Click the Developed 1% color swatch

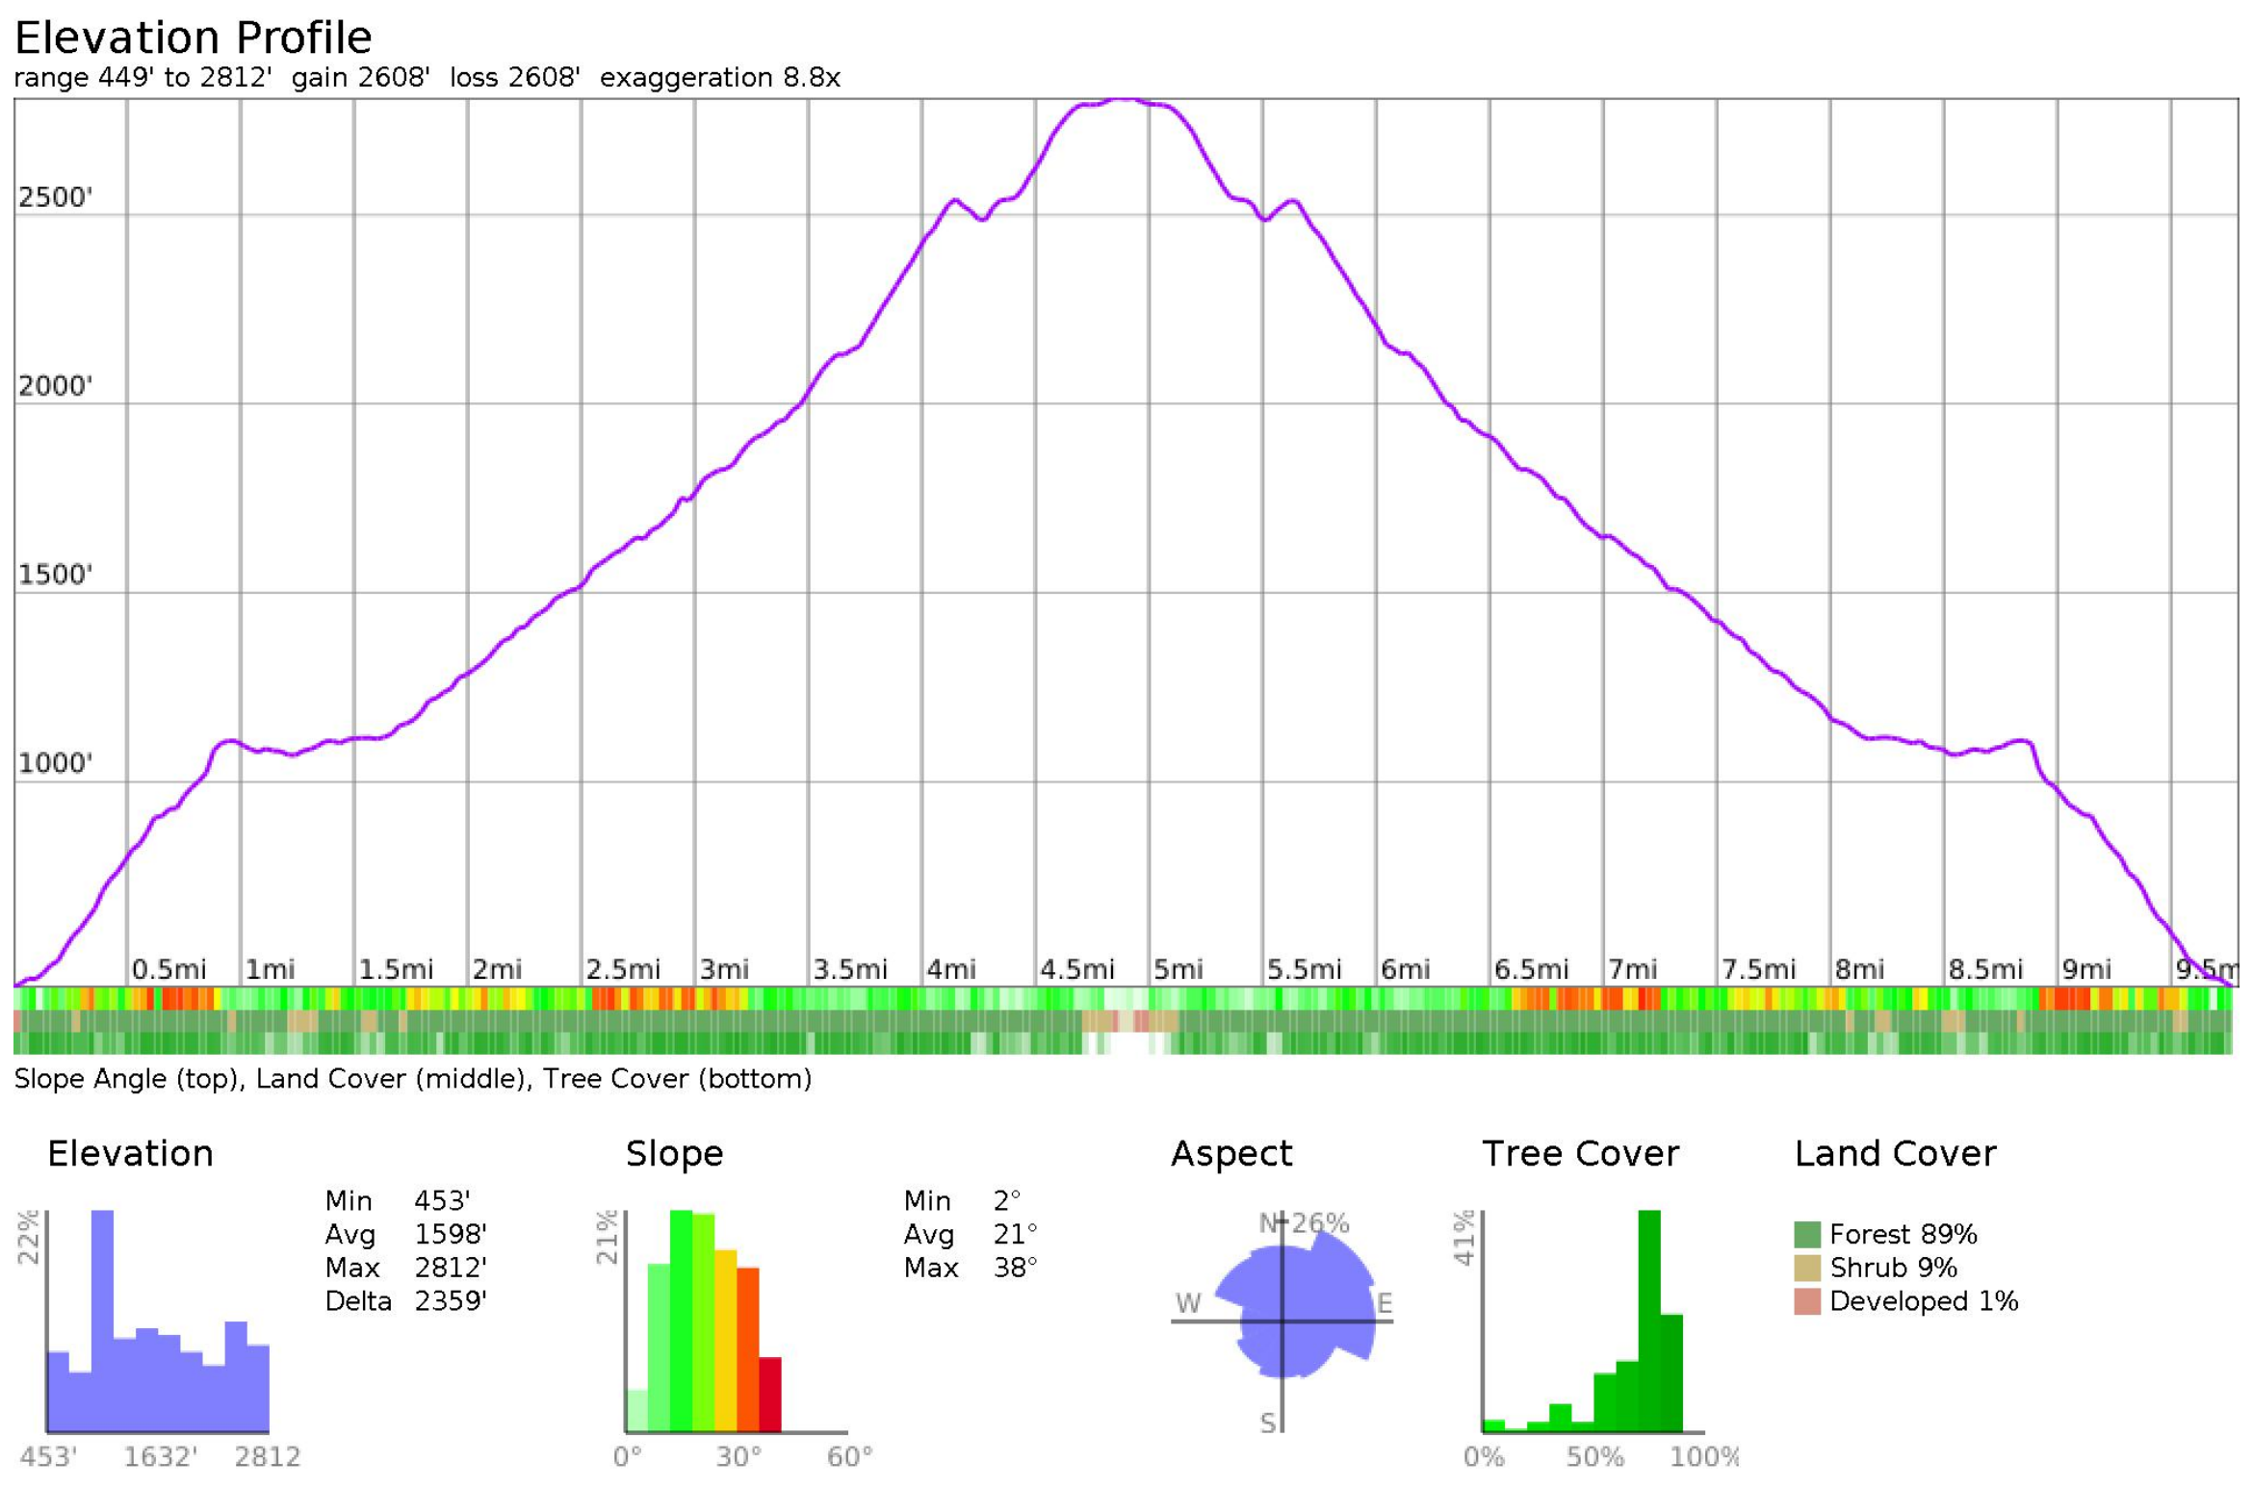pos(1807,1301)
